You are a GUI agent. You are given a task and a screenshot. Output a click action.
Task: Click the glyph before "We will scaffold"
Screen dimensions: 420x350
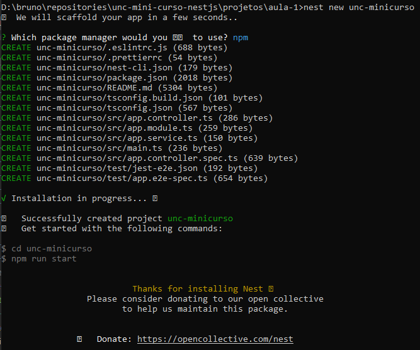4,18
